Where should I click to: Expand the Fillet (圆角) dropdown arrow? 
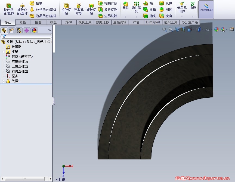(125, 17)
